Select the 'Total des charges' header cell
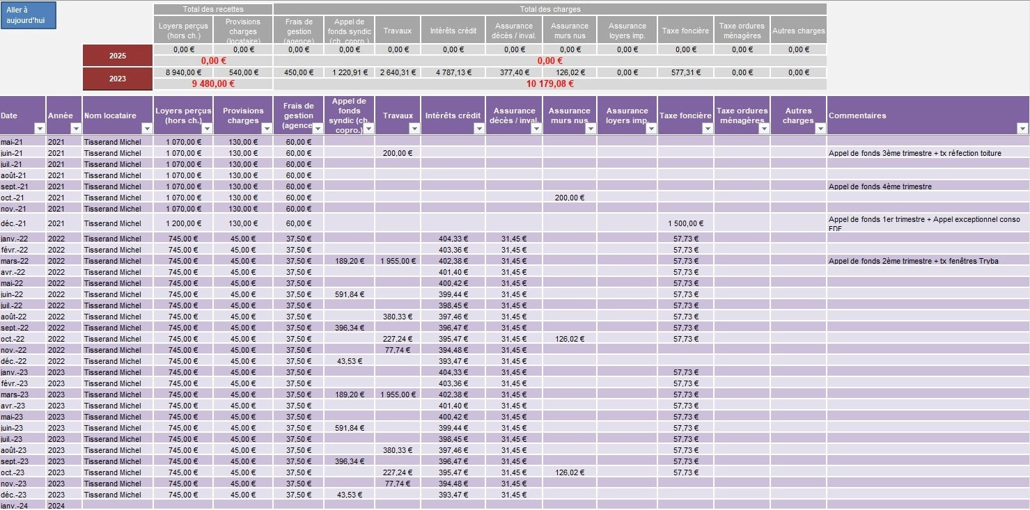 [550, 9]
